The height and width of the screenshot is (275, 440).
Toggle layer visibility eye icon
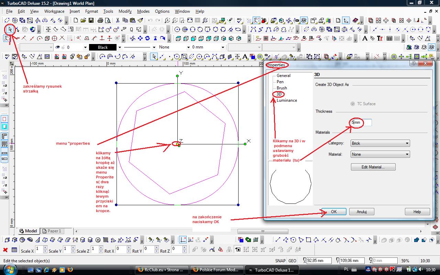pyautogui.click(x=57, y=47)
